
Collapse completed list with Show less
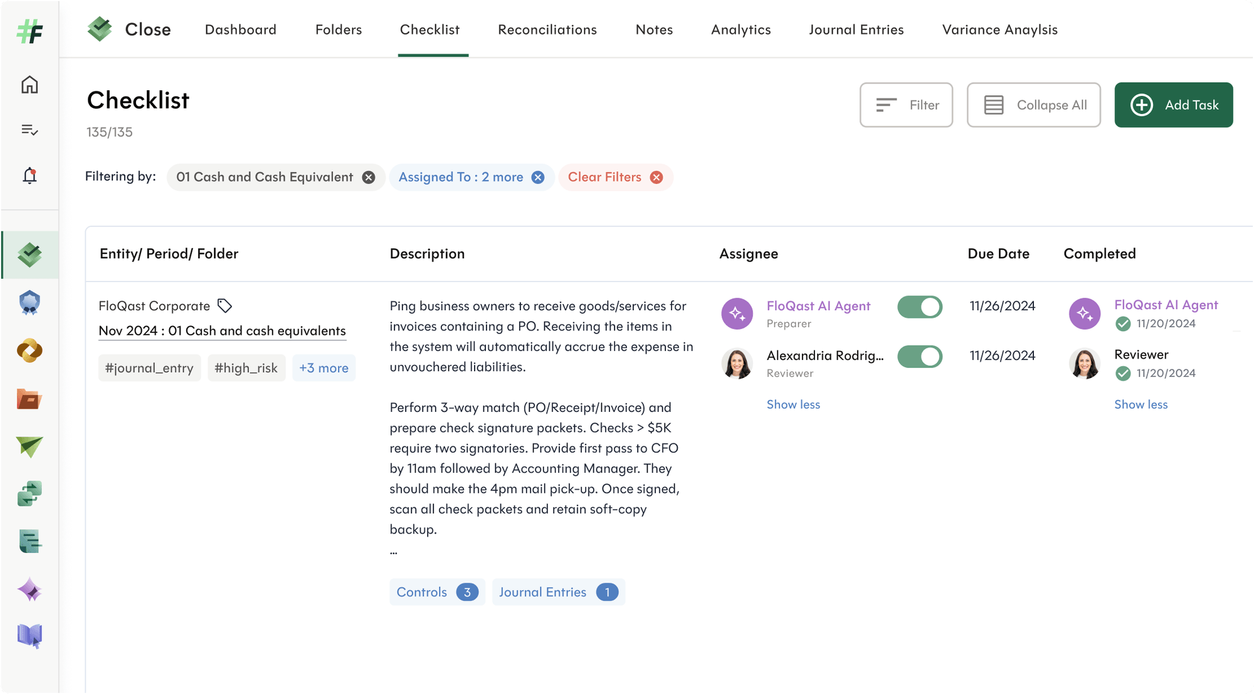coord(1141,404)
